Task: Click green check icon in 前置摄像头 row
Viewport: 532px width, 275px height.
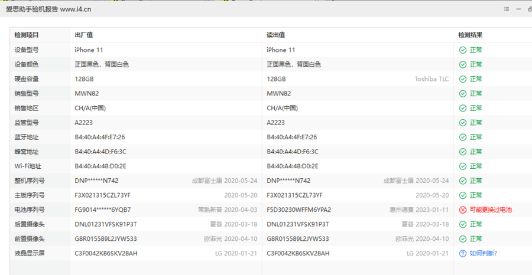Action: pos(462,239)
